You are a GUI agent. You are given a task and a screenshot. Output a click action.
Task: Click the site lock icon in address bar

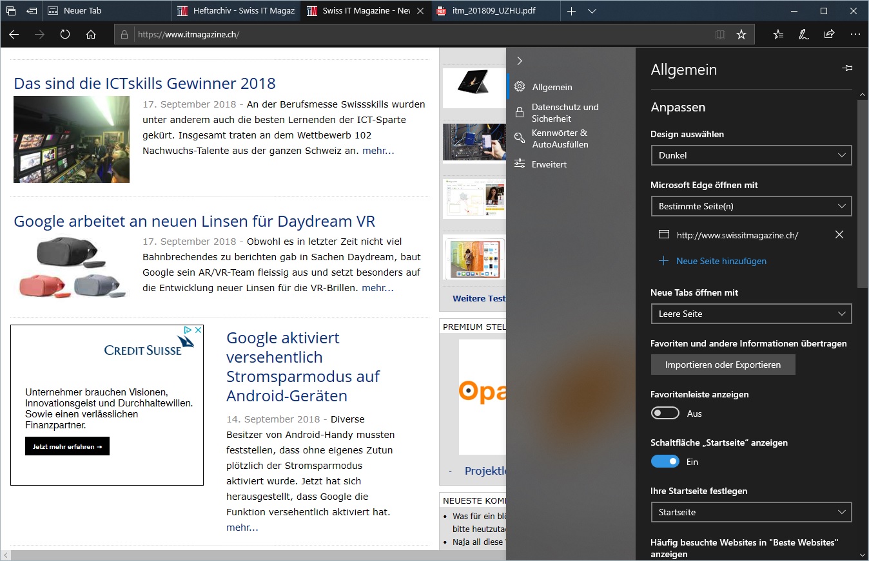pyautogui.click(x=125, y=35)
